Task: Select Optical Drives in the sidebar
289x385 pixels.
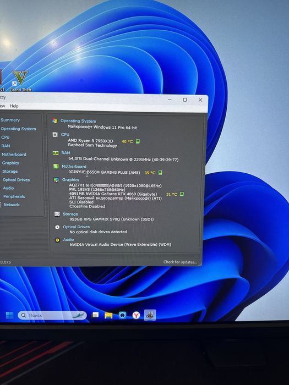Action: tap(16, 180)
